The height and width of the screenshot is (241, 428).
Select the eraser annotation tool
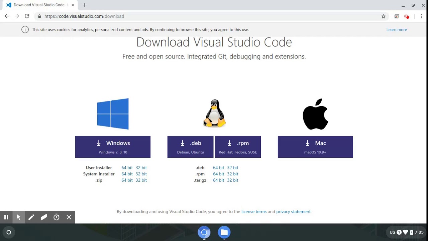pyautogui.click(x=44, y=217)
